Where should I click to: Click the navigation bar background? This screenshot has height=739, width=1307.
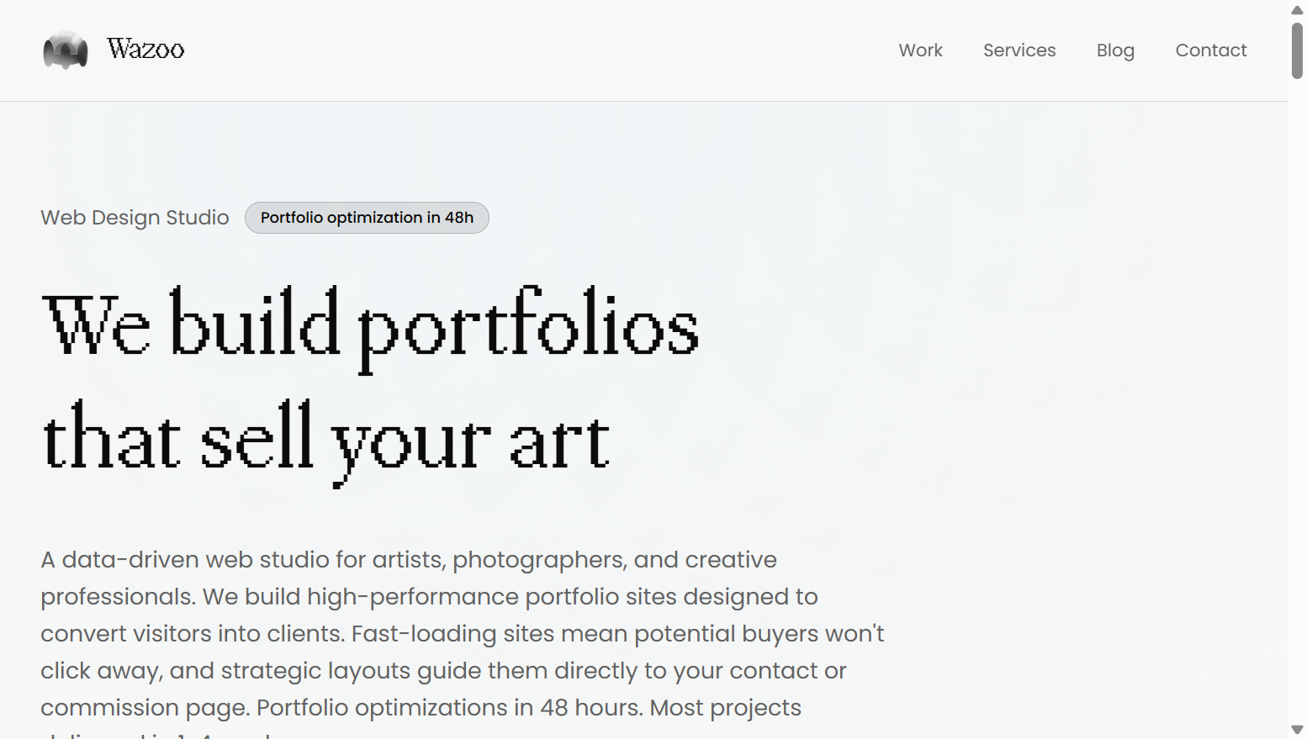tap(547, 50)
